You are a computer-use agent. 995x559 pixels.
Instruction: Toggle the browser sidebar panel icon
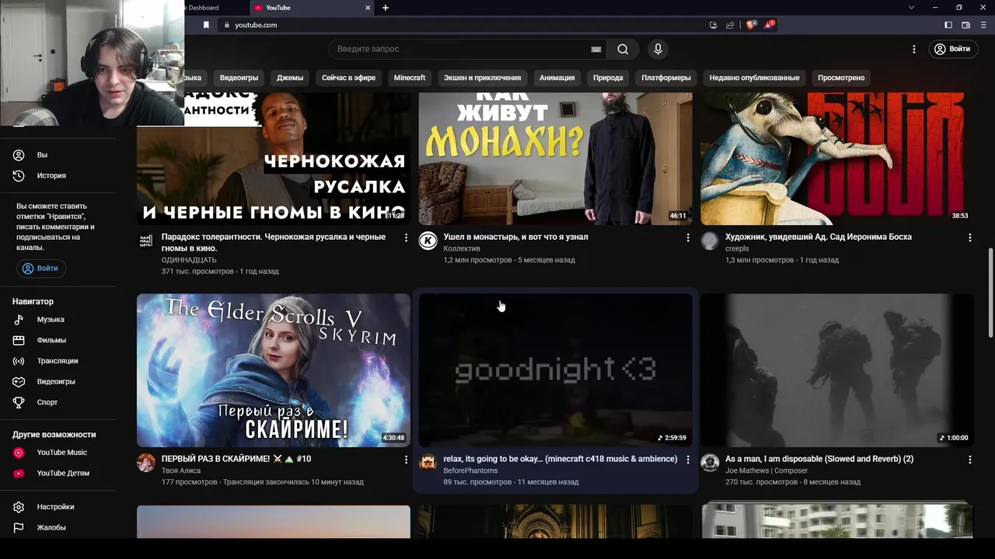coord(948,25)
